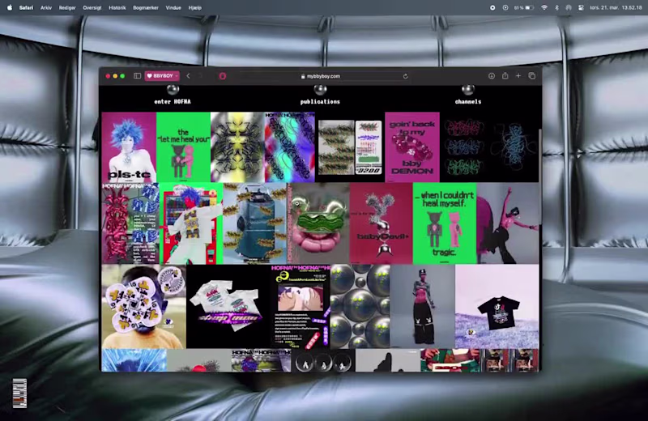Click the publications link
This screenshot has height=421, width=648.
[x=320, y=102]
